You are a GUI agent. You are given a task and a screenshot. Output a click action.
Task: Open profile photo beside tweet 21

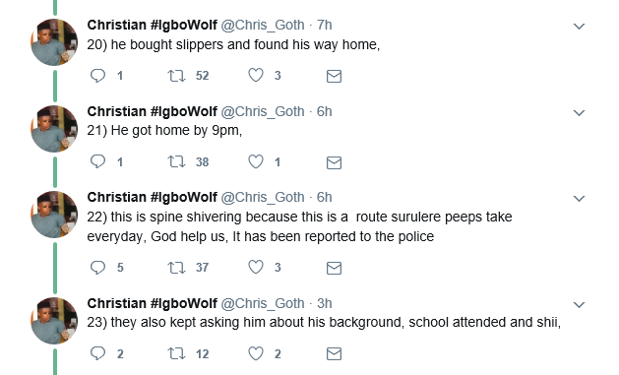[54, 129]
